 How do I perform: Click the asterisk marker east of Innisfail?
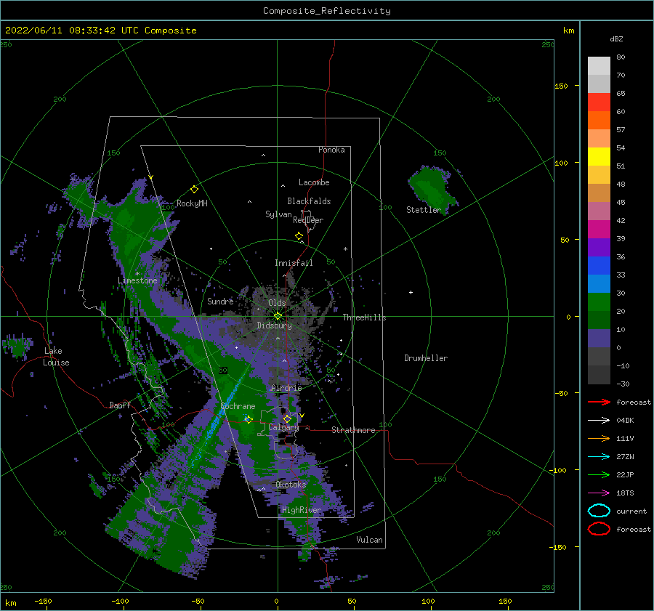(x=345, y=249)
